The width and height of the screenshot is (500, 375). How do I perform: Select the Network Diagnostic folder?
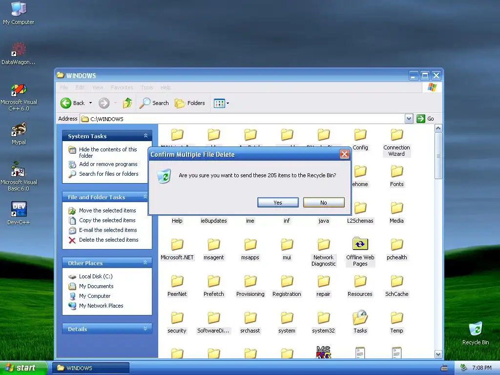pyautogui.click(x=323, y=252)
